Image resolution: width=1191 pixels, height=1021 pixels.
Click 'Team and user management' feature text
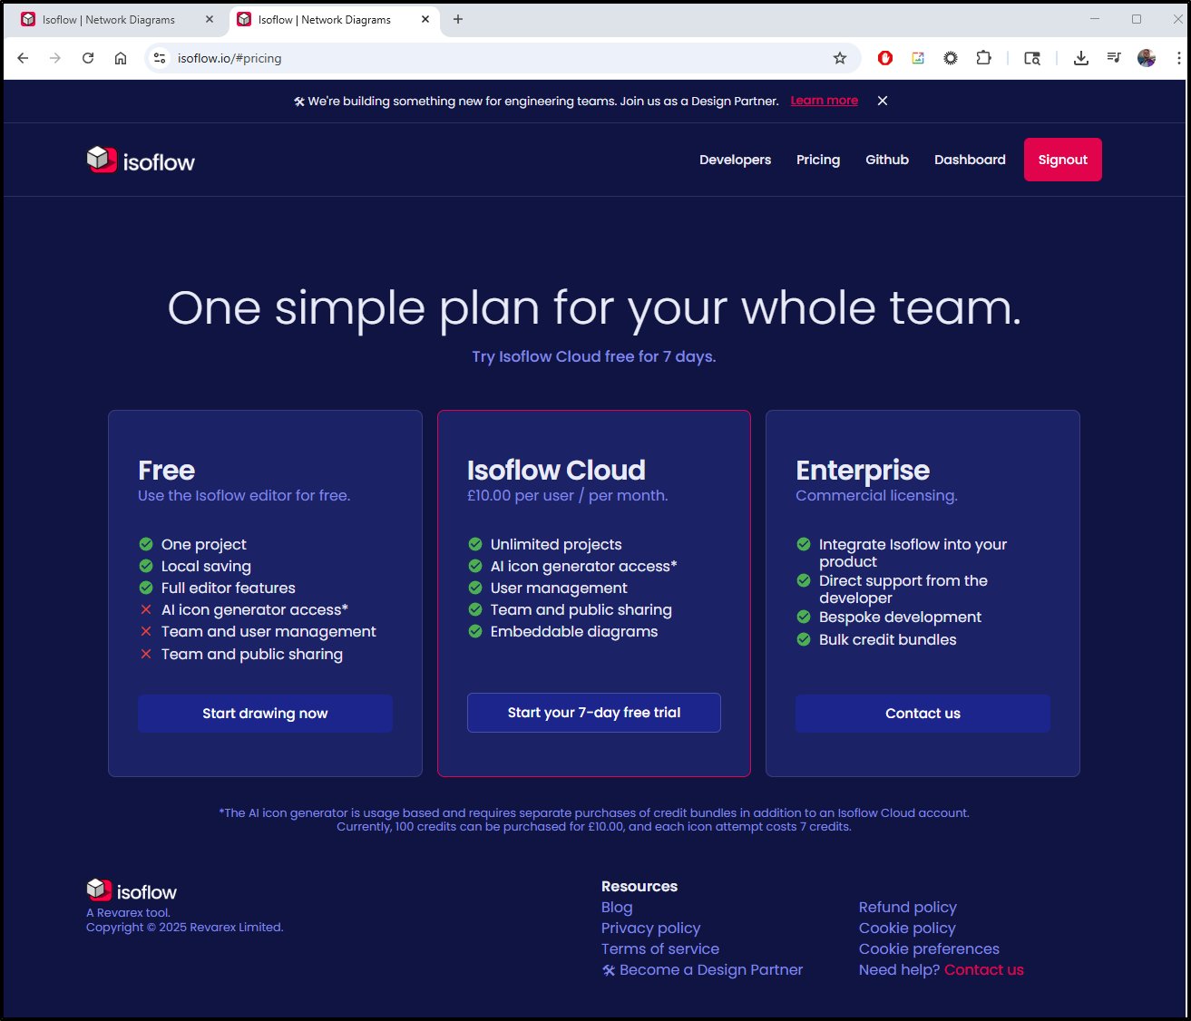pos(268,631)
